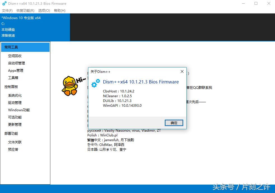This screenshot has width=275, height=193.
Task: Open 文件关联 in the sidebar
Action: (15, 142)
